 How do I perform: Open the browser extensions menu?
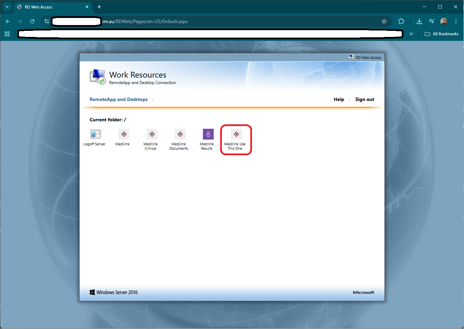tap(401, 21)
